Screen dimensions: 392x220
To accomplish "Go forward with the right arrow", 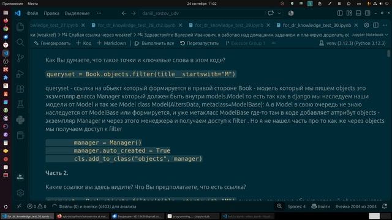I will tap(134, 13).
